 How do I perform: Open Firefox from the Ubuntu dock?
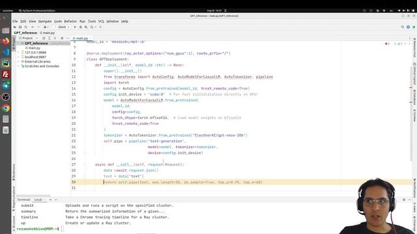[x=6, y=41]
